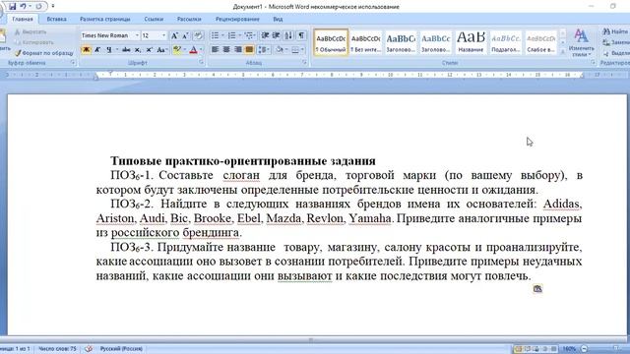Viewport: 630px width, 354px height.
Task: Switch to the Главная ribbon tab
Action: click(22, 19)
